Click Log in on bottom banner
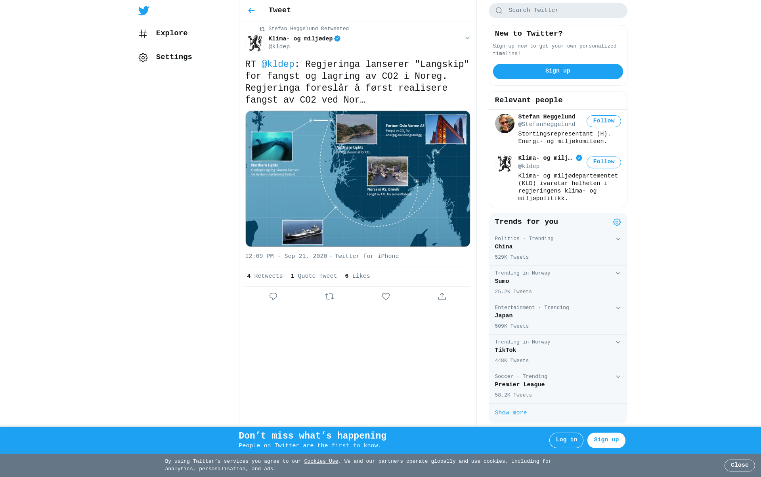Image resolution: width=761 pixels, height=477 pixels. [x=566, y=440]
